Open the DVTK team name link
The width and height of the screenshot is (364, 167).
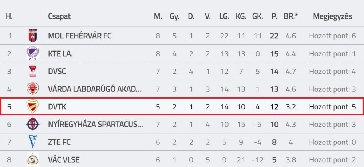pyautogui.click(x=57, y=107)
